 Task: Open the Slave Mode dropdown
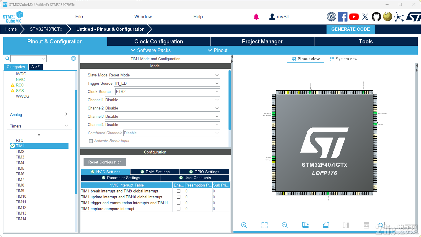[164, 75]
